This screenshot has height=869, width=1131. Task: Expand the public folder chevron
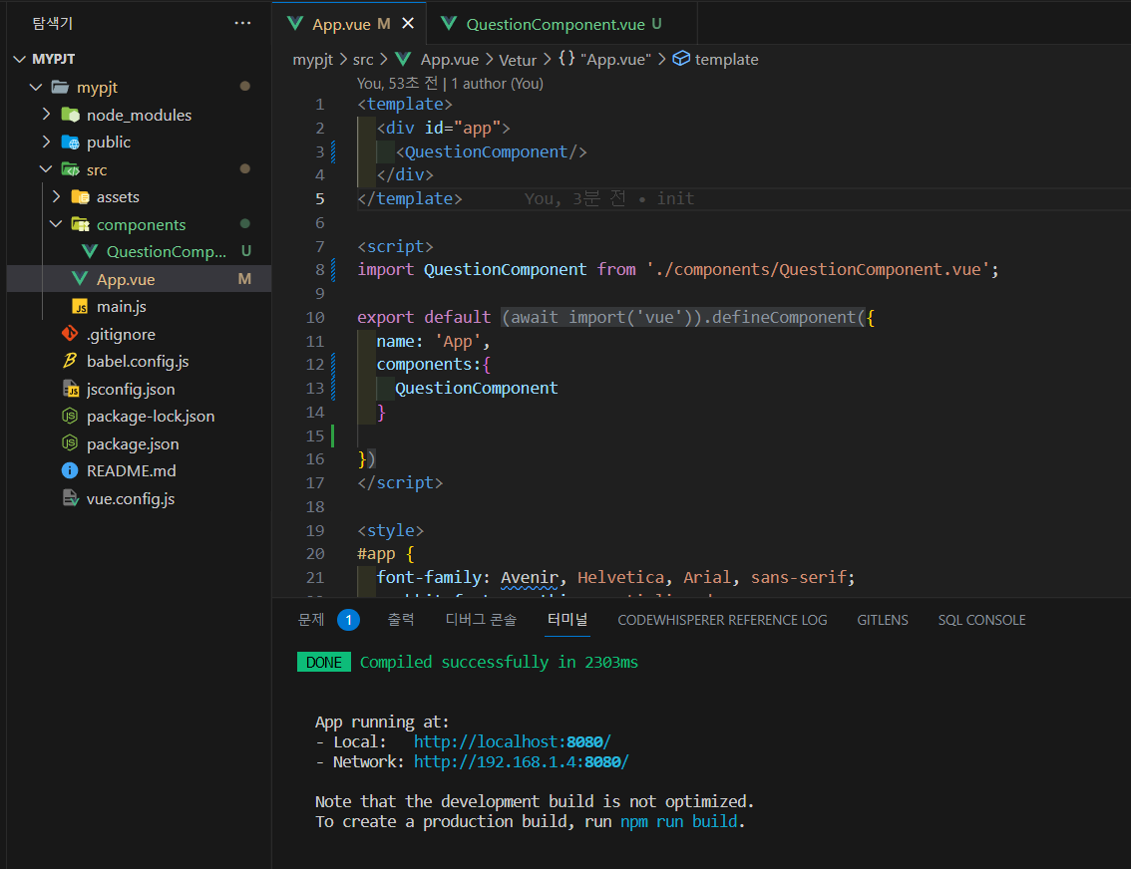(46, 142)
